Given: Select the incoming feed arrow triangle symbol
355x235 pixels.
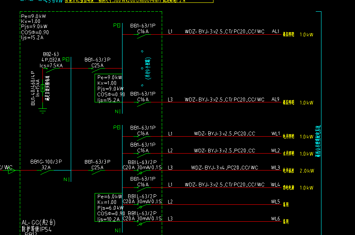Looking at the screenshot, I should (11, 171).
